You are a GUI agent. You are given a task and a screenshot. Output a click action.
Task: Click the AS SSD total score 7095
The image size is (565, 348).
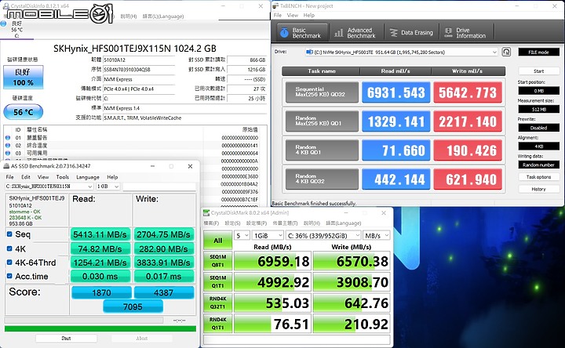pos(133,306)
